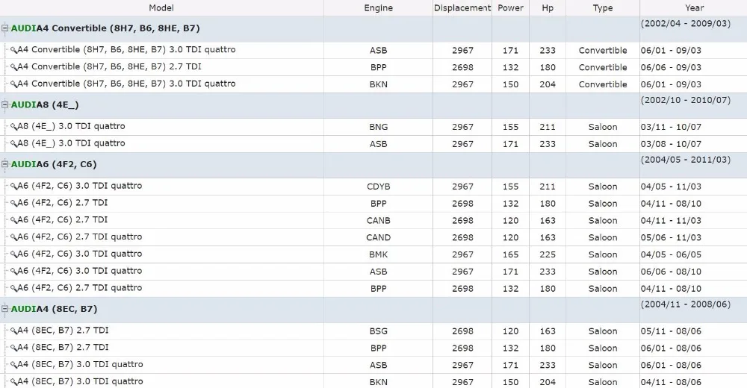747x388 pixels.
Task: Sort by the Type column header
Action: point(603,7)
